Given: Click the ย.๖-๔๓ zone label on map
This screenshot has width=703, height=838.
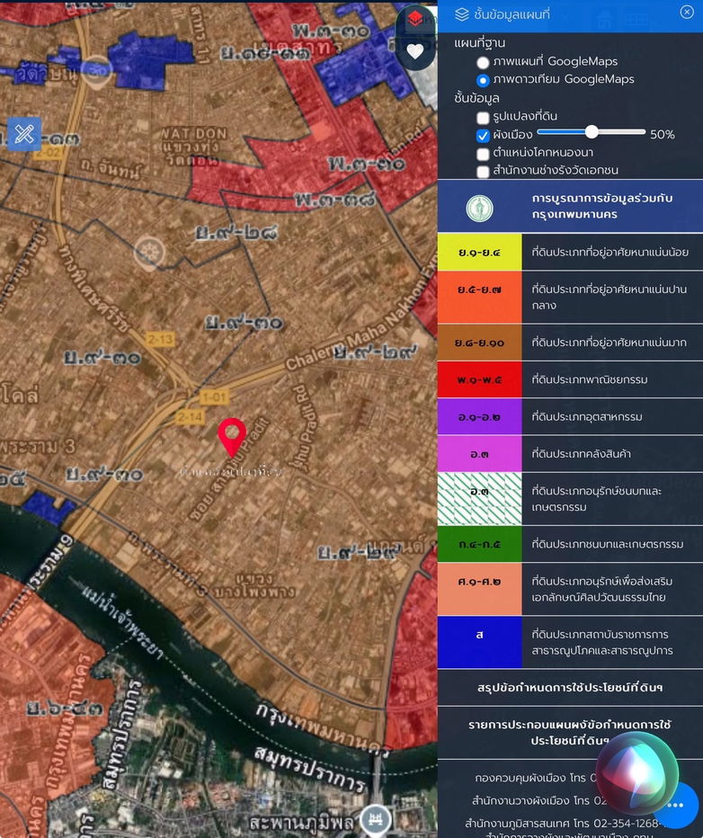Looking at the screenshot, I should [64, 709].
